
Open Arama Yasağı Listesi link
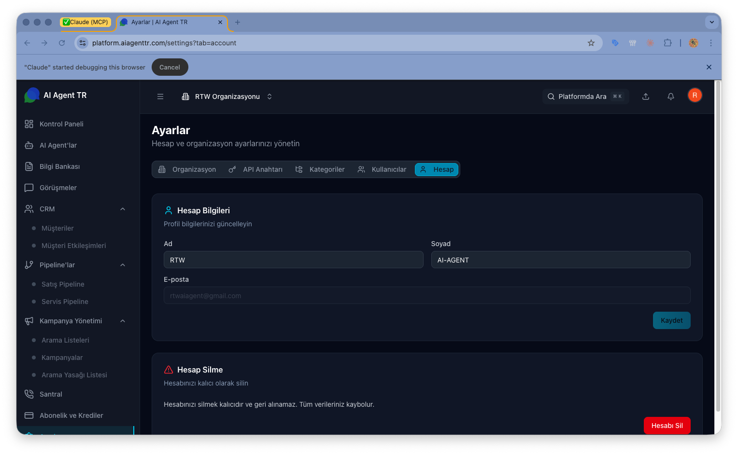74,375
